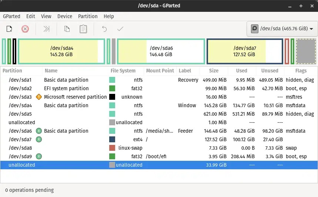This screenshot has height=197, width=318.
Task: Select the /dev/sda5 partition row
Action: pyautogui.click(x=159, y=114)
